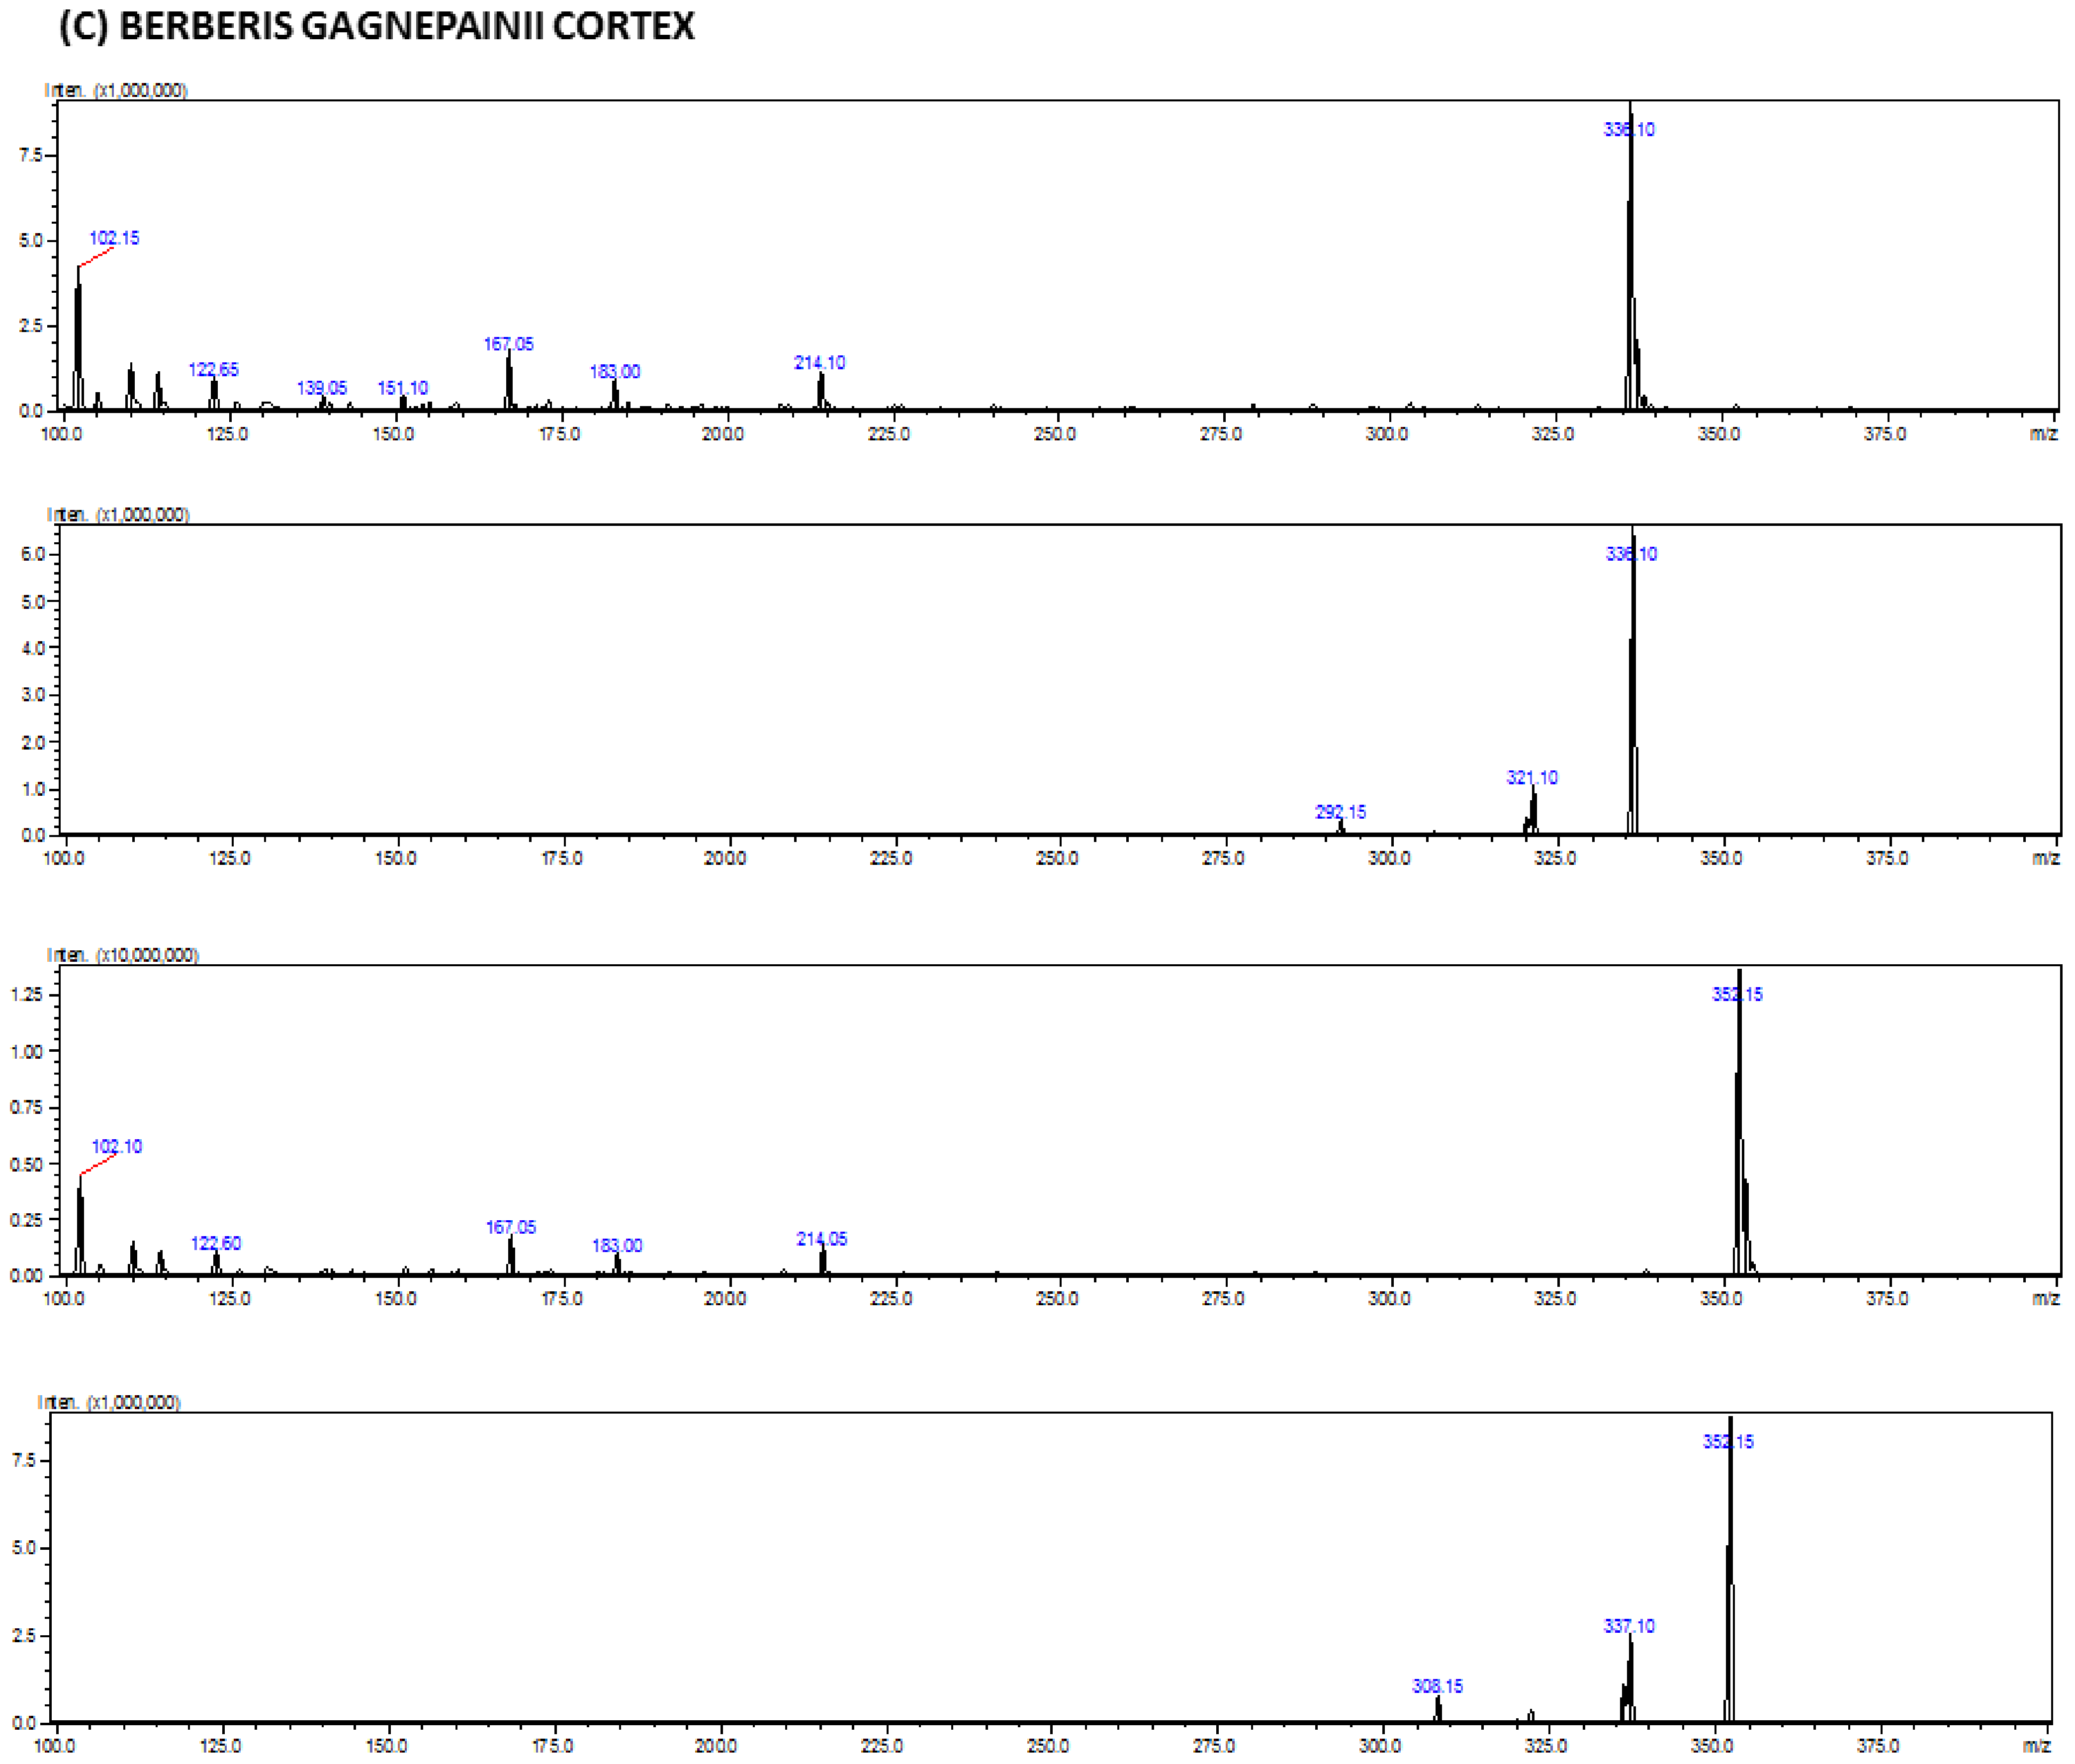Click the 139.05 peak label
The height and width of the screenshot is (1764, 2075).
(323, 387)
